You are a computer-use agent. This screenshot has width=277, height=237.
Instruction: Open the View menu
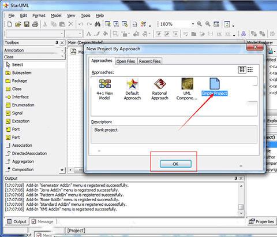point(71,16)
